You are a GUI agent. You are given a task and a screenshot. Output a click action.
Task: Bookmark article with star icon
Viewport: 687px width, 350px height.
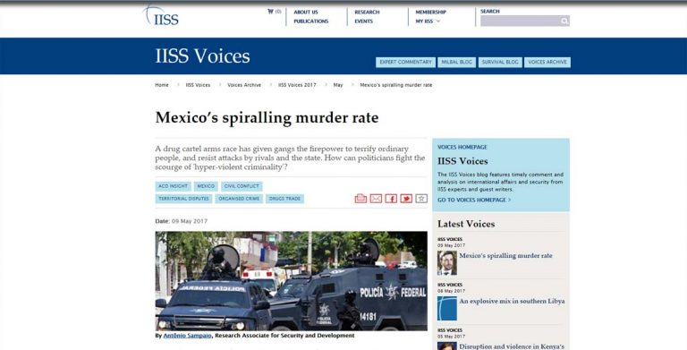pyautogui.click(x=421, y=199)
